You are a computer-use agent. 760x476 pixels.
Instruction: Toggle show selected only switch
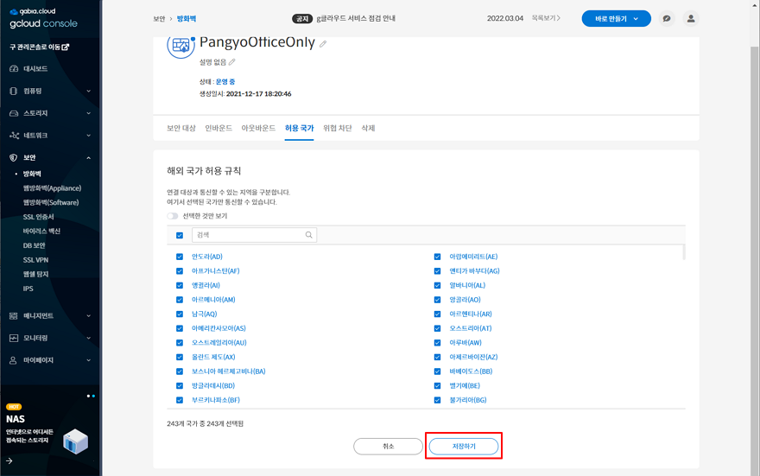click(x=173, y=216)
